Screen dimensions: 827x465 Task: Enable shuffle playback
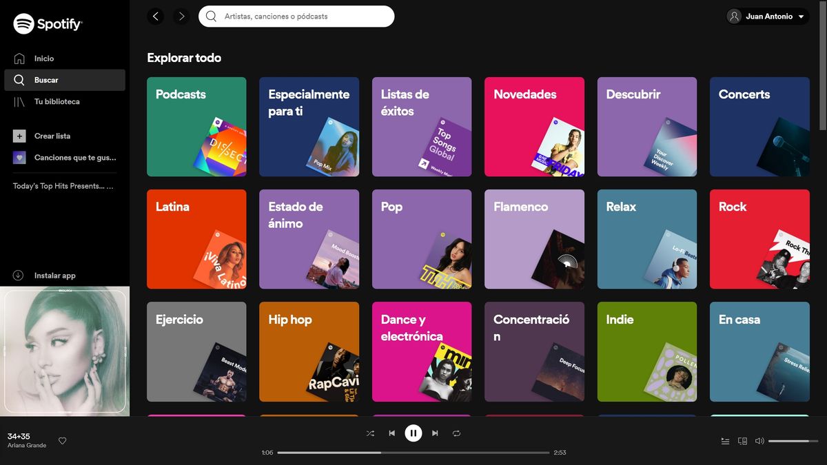(x=370, y=433)
